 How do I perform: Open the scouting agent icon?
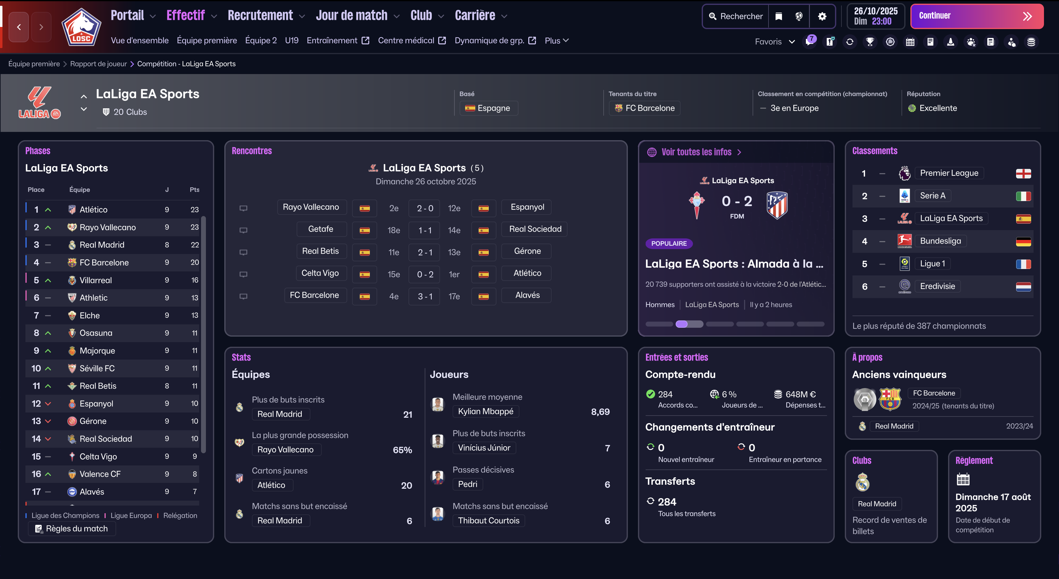click(1011, 42)
